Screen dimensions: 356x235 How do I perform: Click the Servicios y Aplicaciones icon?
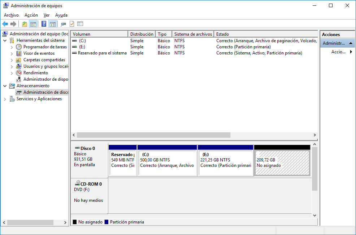[12, 99]
